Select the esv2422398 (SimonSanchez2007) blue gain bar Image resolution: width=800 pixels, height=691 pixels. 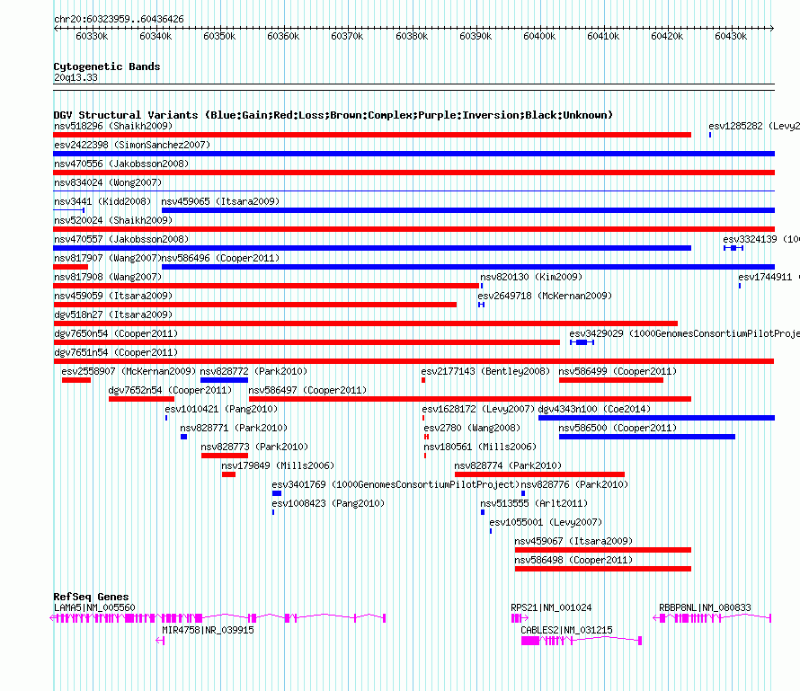point(413,154)
